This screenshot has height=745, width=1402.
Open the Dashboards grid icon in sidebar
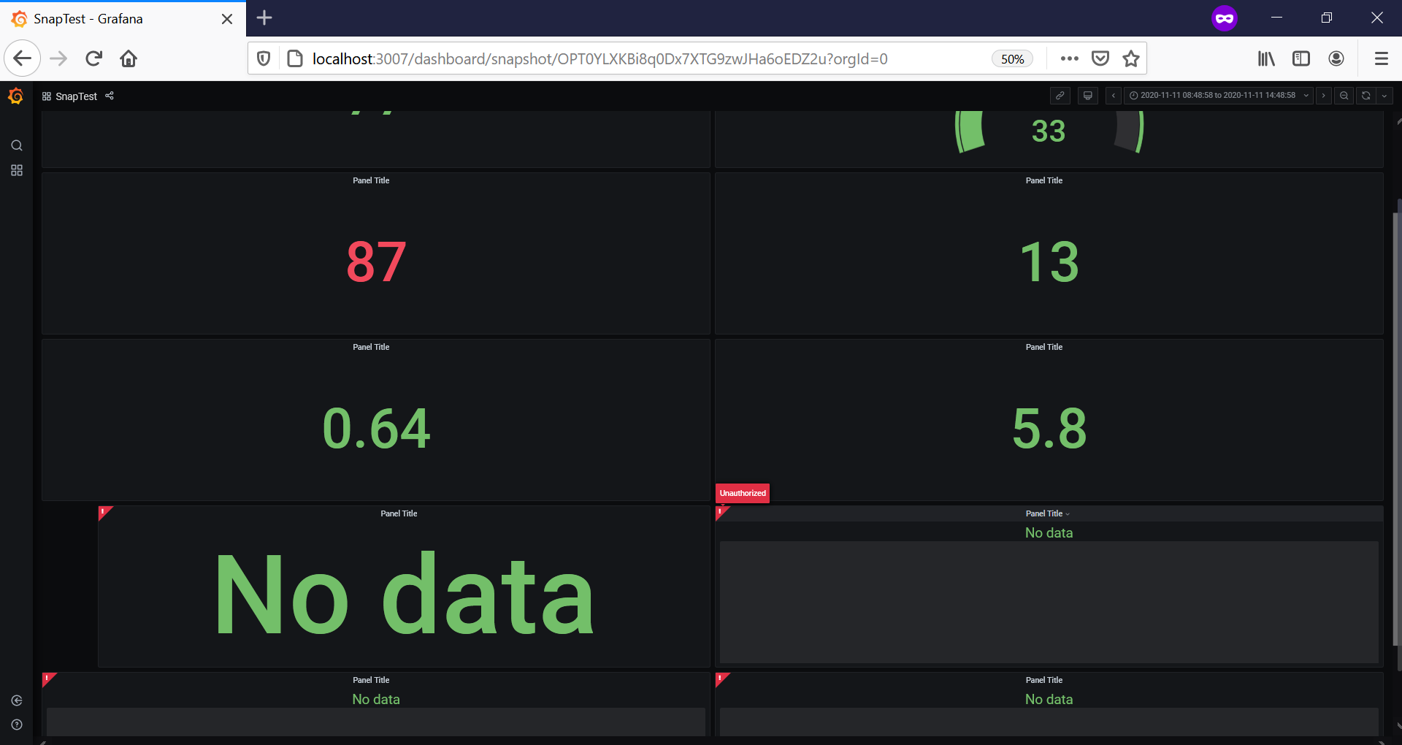[16, 171]
